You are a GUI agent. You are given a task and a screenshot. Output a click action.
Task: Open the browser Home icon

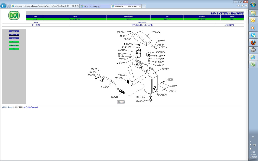click(238, 6)
